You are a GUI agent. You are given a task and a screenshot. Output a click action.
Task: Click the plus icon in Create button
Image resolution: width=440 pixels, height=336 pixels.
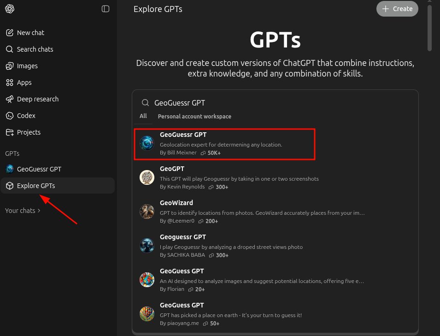click(386, 9)
